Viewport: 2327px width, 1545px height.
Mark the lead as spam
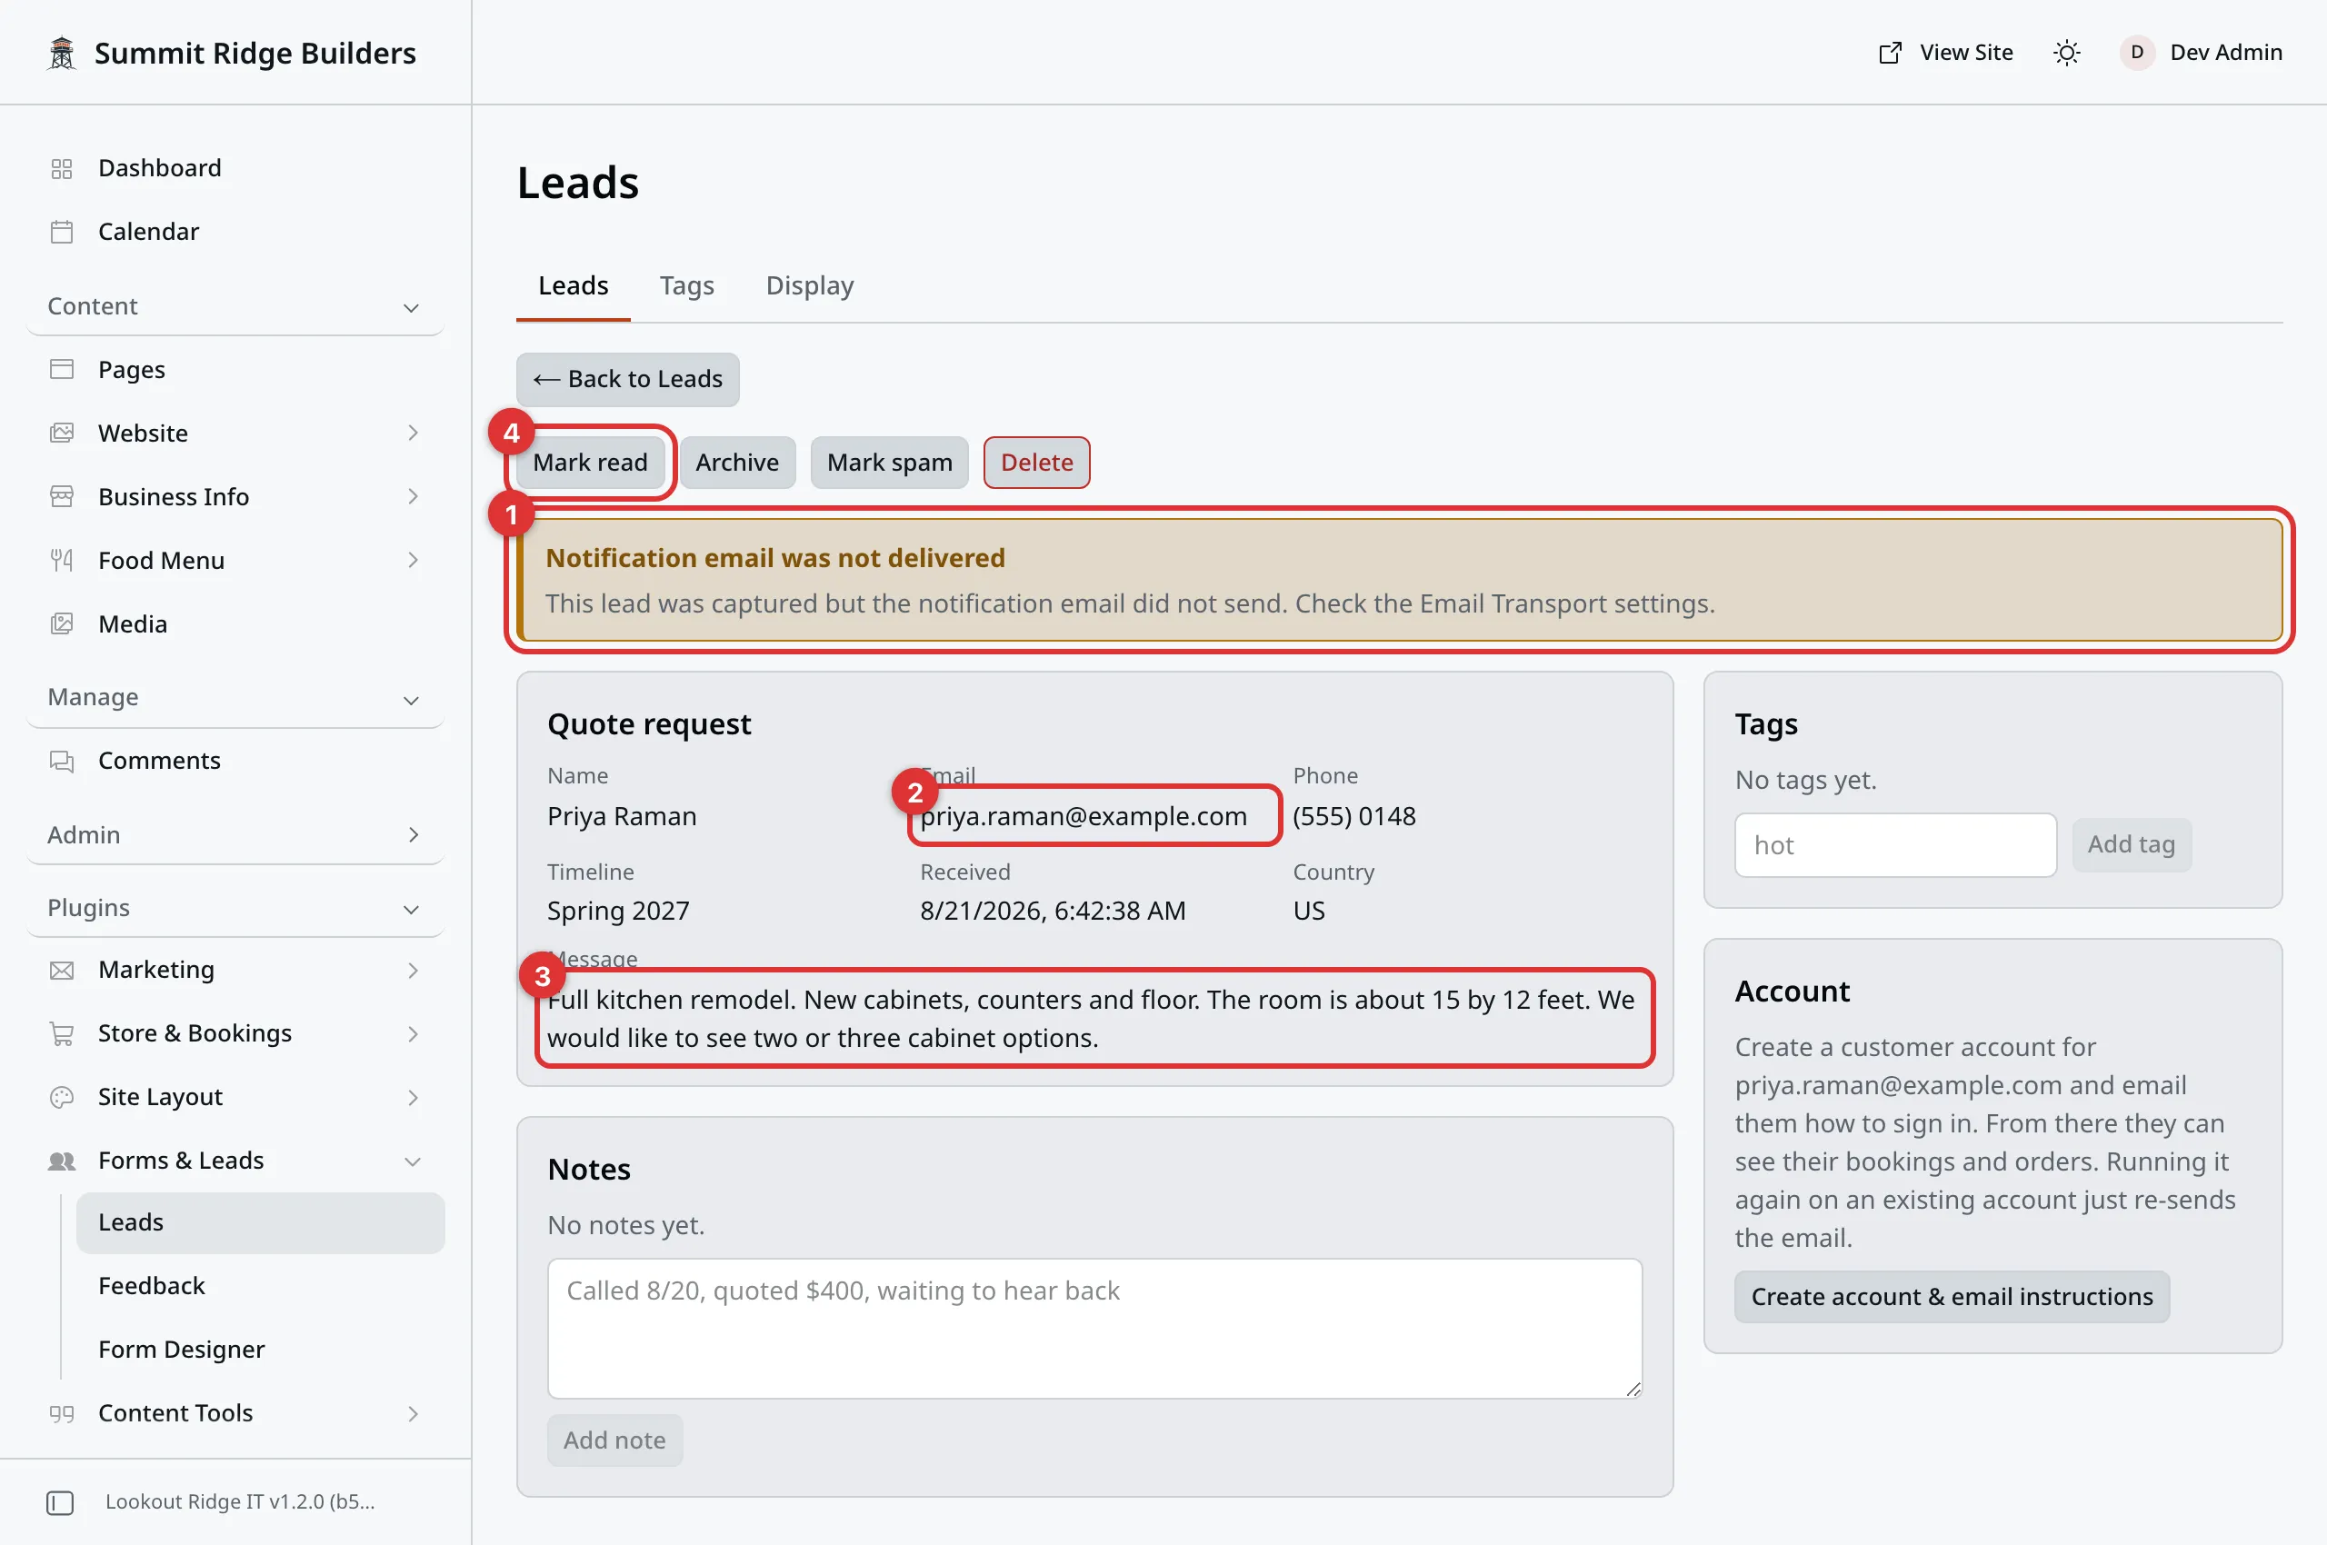[889, 462]
